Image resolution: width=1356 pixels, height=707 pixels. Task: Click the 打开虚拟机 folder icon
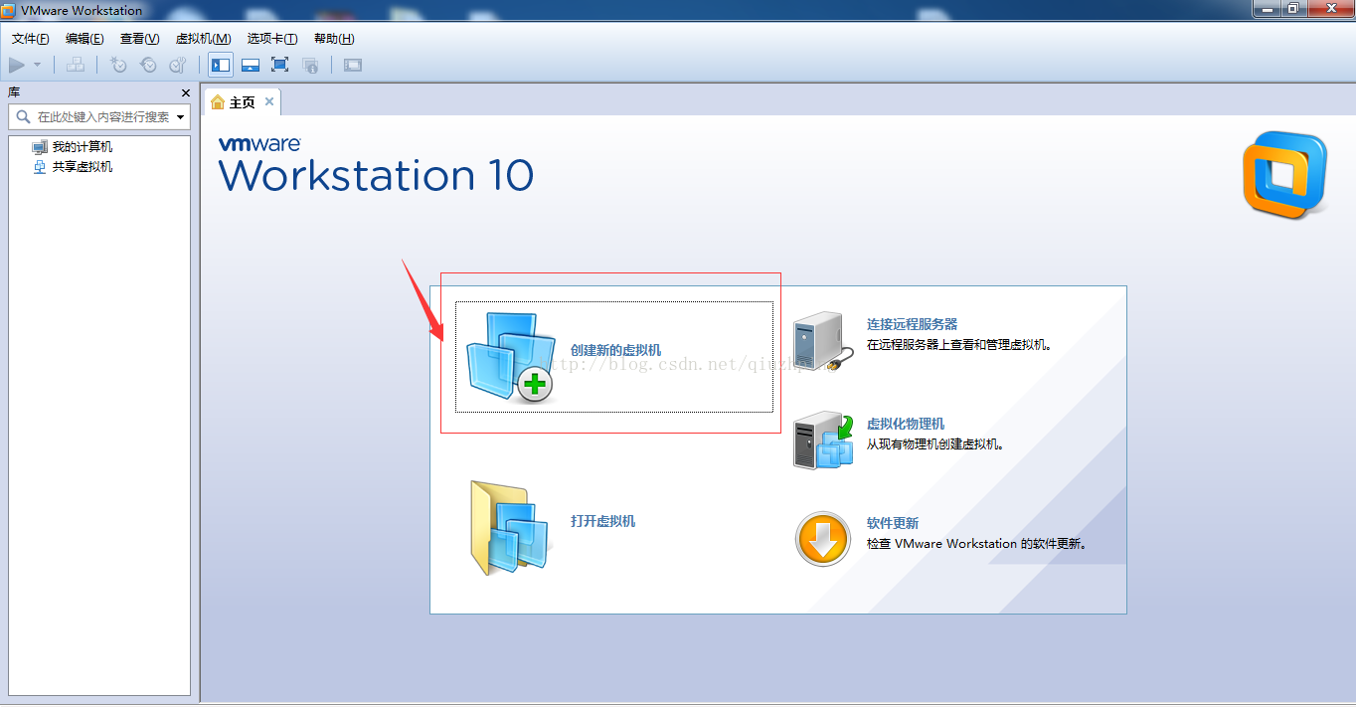point(509,528)
